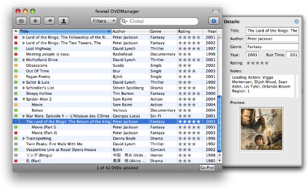
Task: Click the eraser delete toolbar icon
Action: point(49,21)
